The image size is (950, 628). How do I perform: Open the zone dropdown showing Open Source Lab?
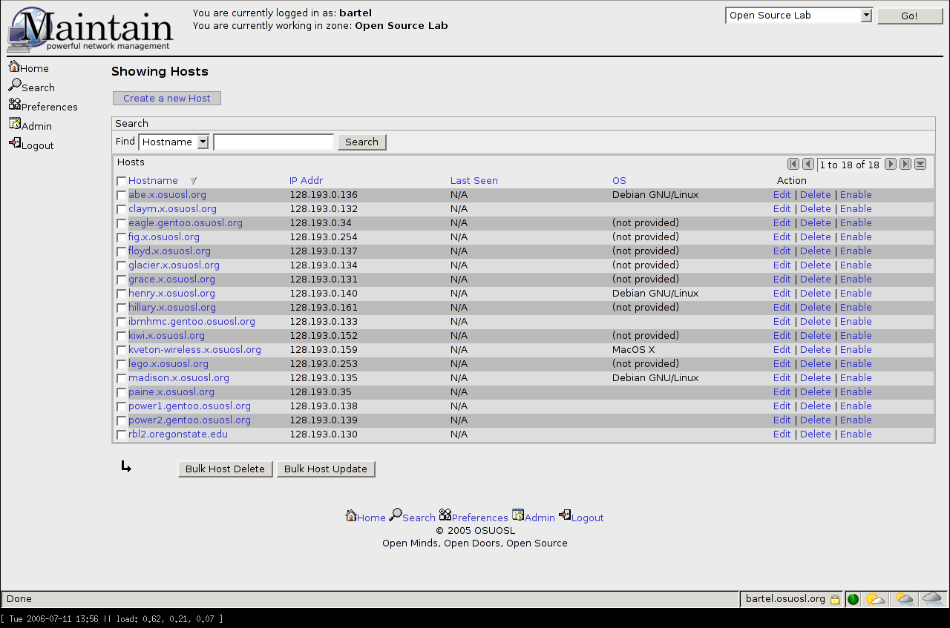coord(798,16)
